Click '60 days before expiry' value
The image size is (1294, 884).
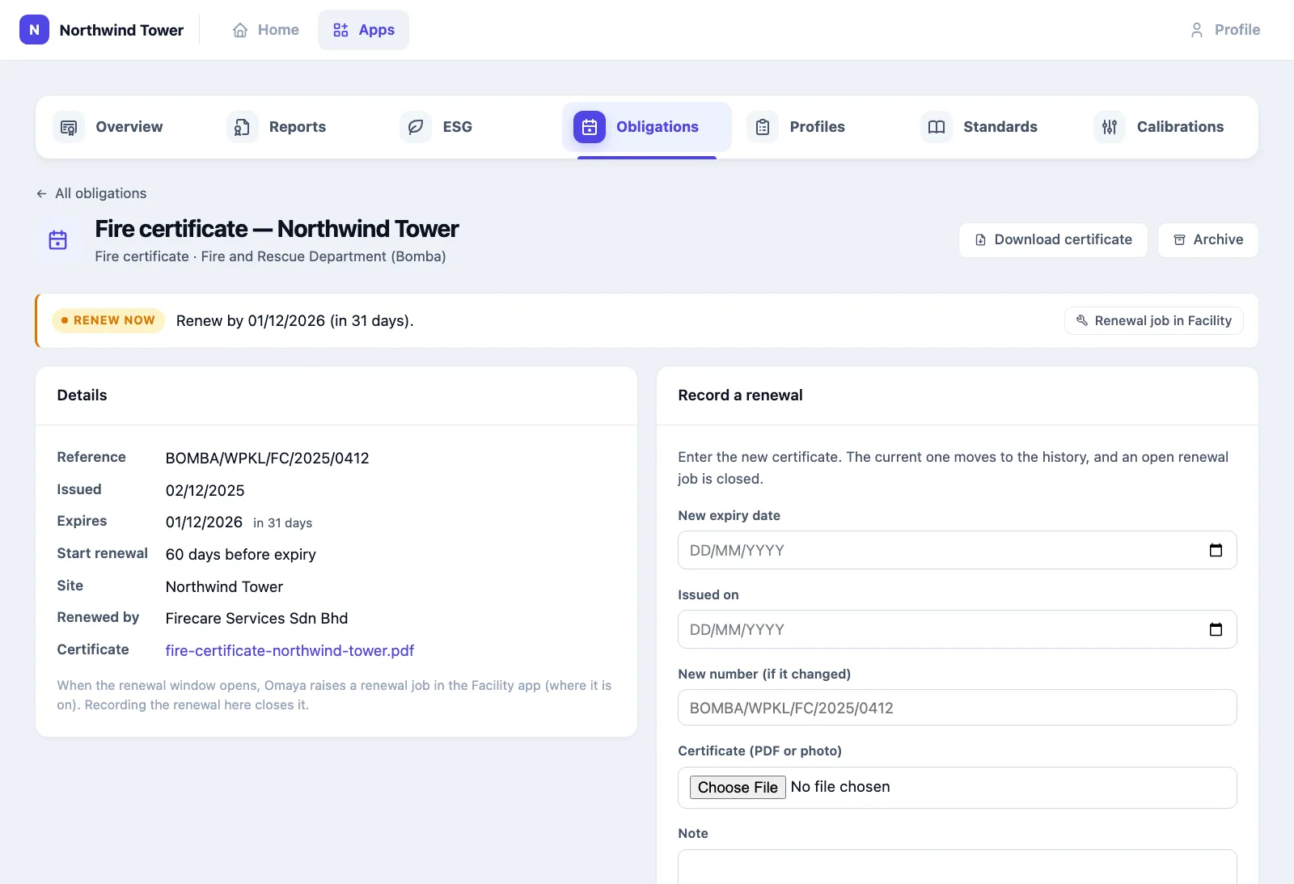coord(241,555)
